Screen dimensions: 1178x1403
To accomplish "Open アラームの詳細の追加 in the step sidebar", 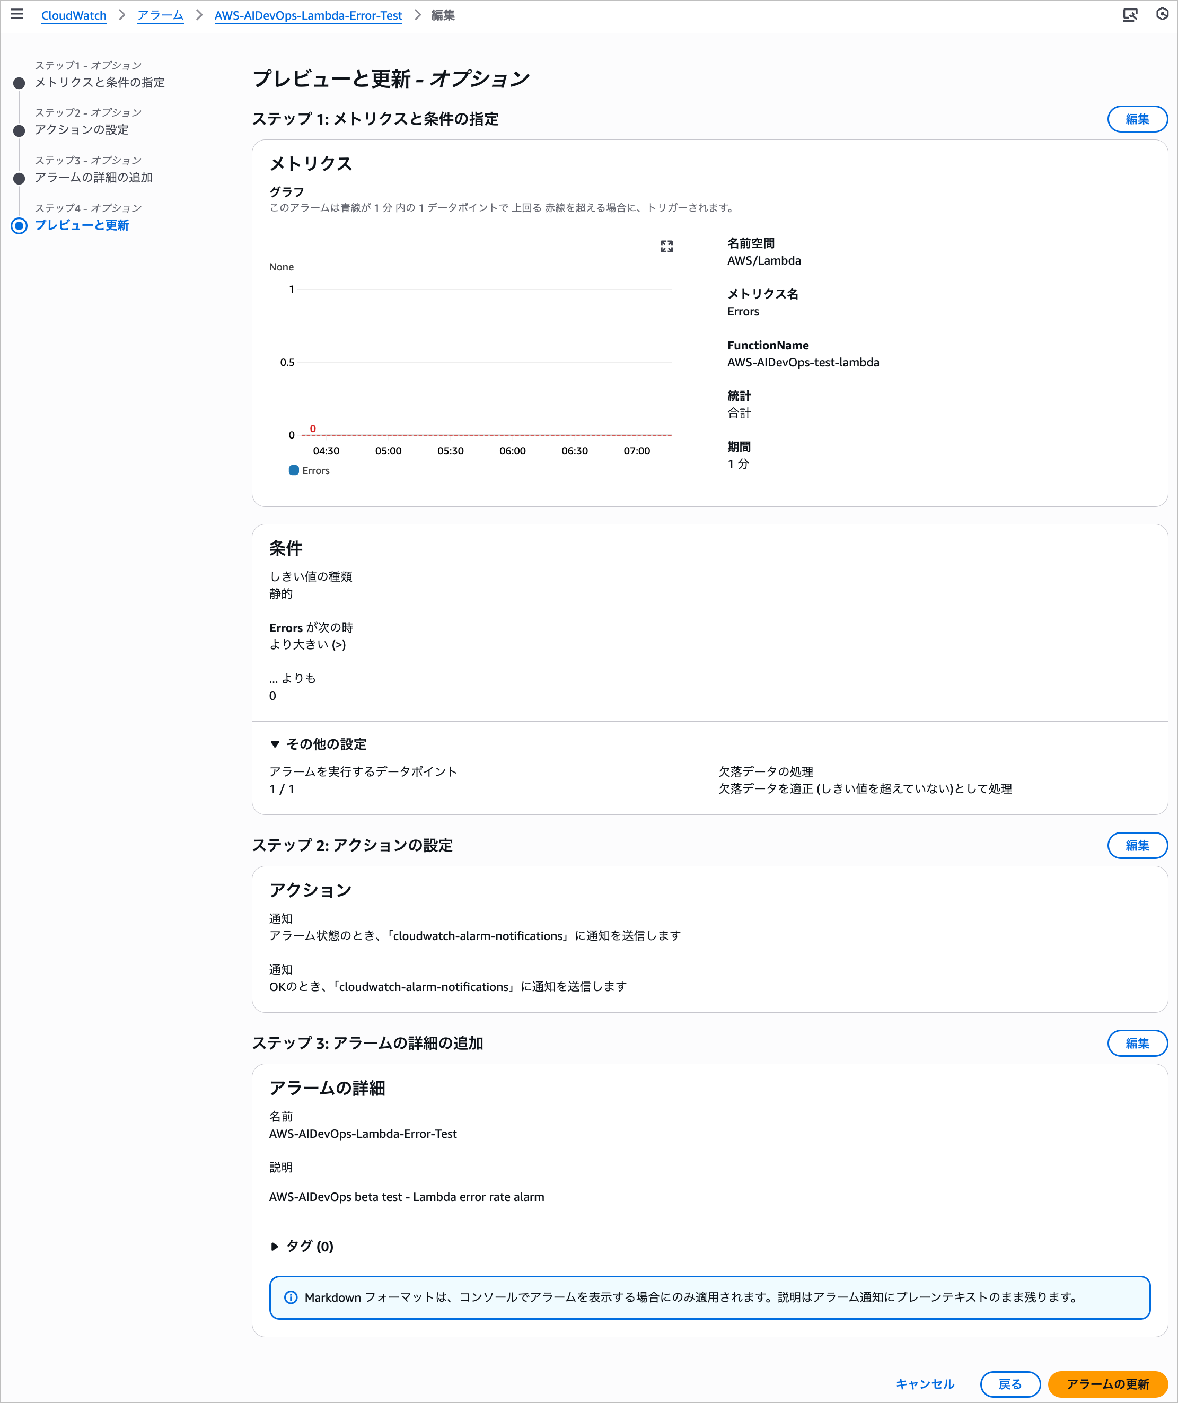I will pyautogui.click(x=94, y=178).
